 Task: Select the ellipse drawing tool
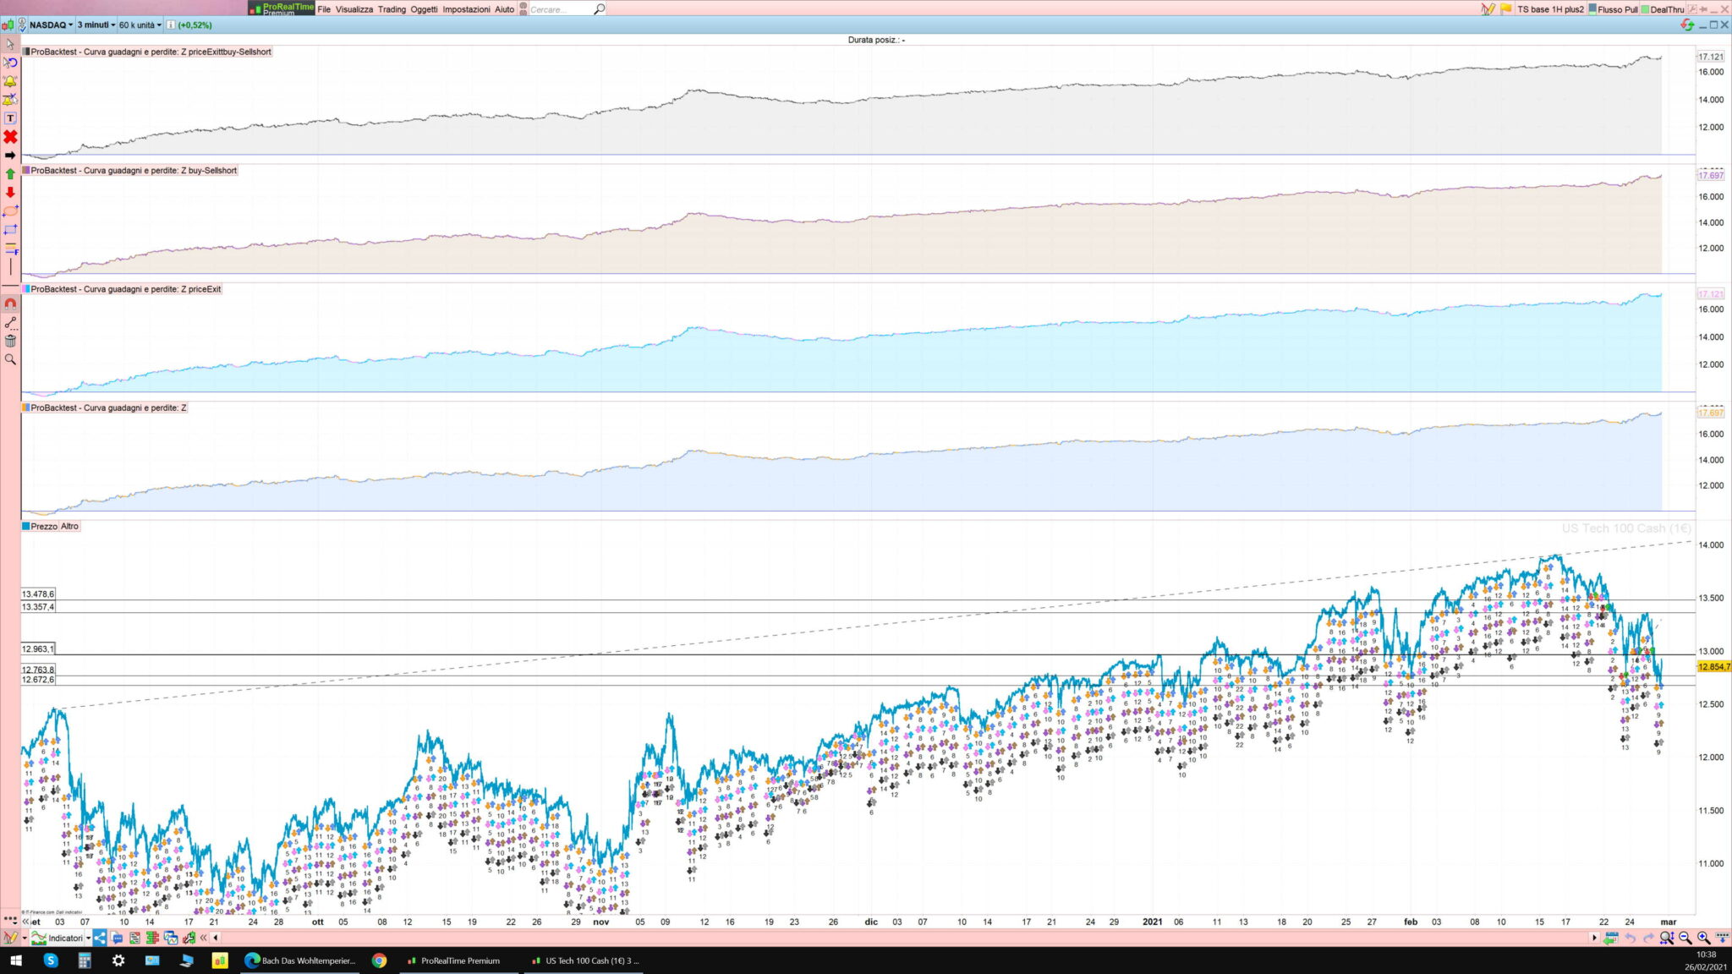(10, 211)
